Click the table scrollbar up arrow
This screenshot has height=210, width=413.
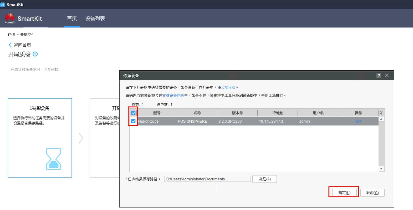coord(381,119)
